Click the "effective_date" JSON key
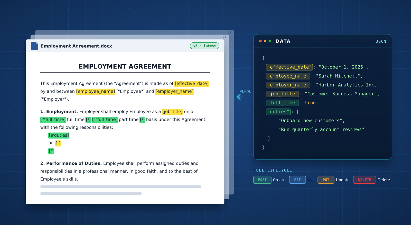The width and height of the screenshot is (411, 225). coord(289,67)
